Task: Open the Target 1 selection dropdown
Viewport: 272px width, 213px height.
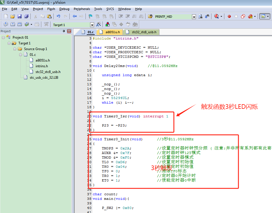Action: [92, 25]
